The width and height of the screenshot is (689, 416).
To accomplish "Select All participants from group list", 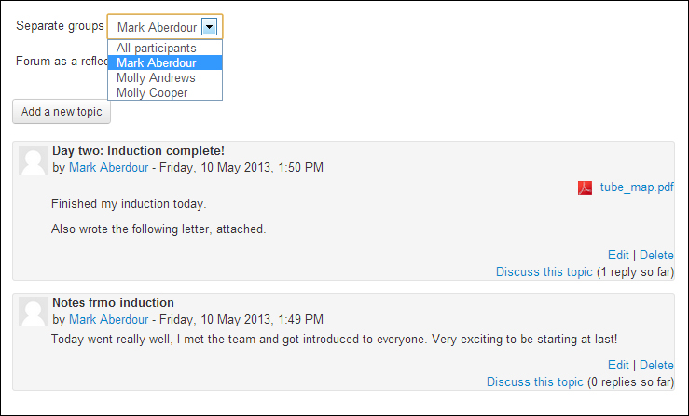I will click(157, 48).
